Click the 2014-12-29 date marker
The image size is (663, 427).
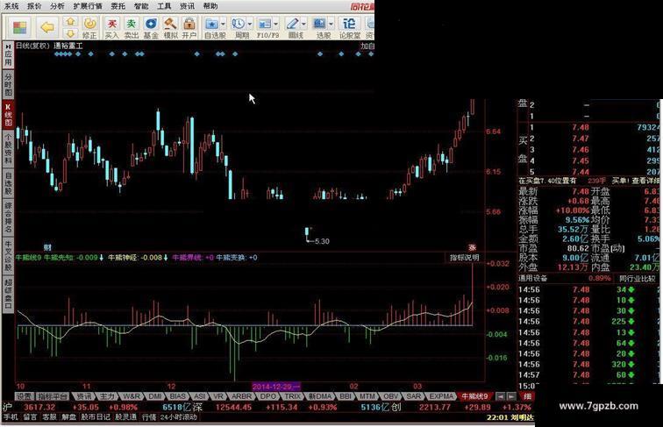(275, 387)
